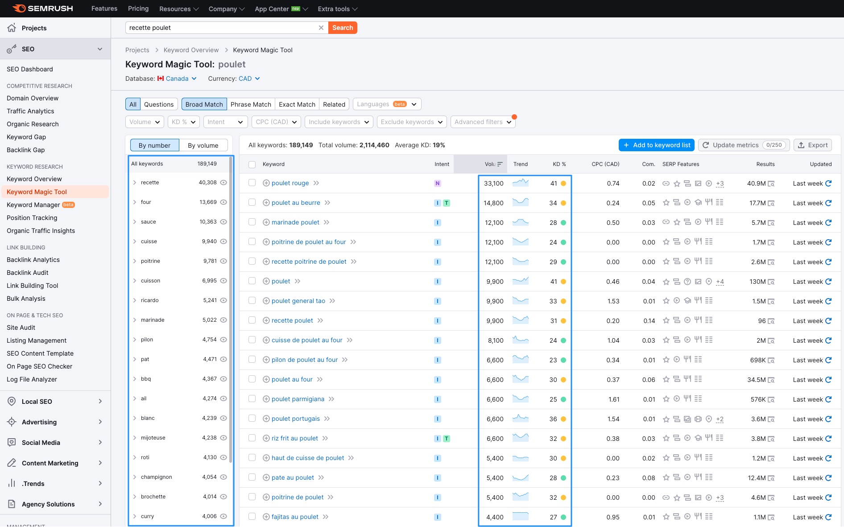Click the Advertising target icon

point(12,422)
